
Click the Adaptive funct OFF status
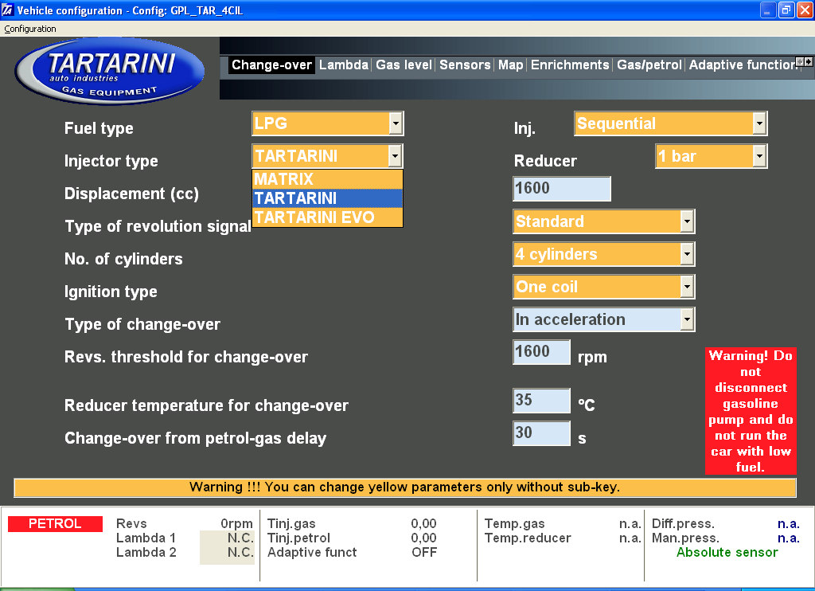[424, 553]
